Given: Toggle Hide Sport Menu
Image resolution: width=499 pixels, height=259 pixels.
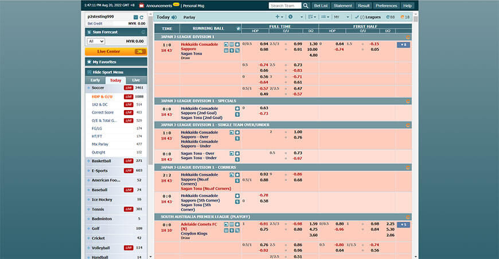Looking at the screenshot, I should pyautogui.click(x=116, y=72).
